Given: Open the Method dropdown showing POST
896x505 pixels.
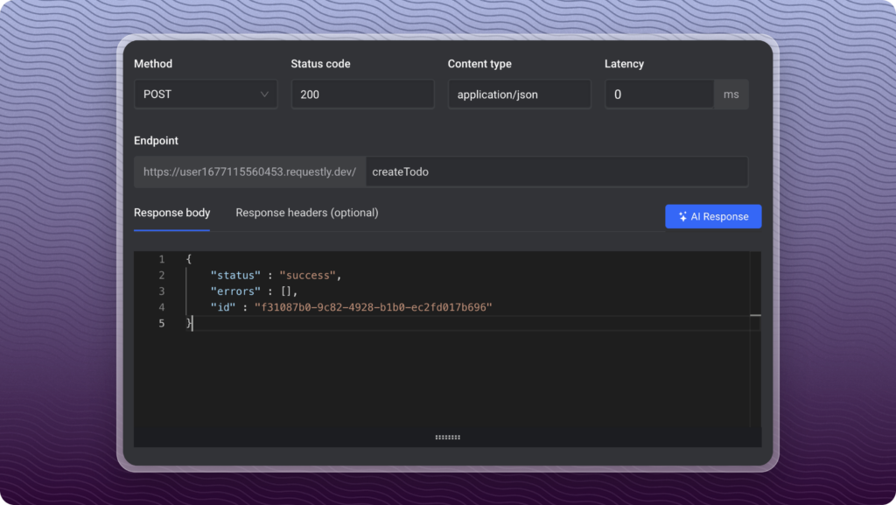Looking at the screenshot, I should (206, 95).
